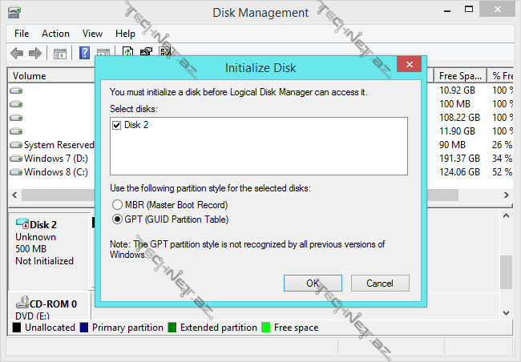Click the Refresh toolbar icon
Screen dimensions: 521x362
pyautogui.click(x=128, y=54)
